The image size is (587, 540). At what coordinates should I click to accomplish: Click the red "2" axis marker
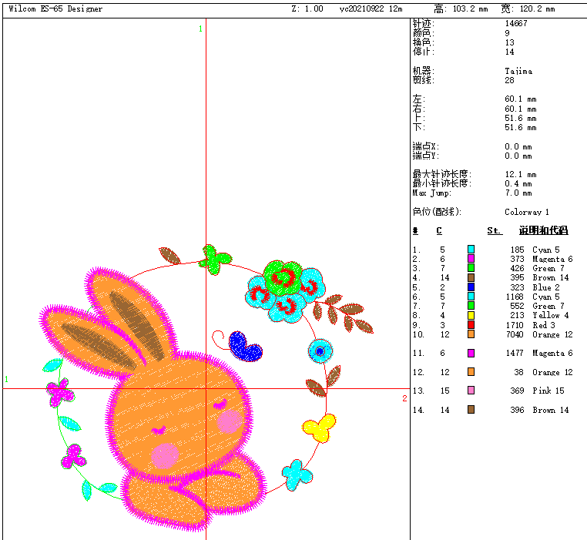[404, 397]
